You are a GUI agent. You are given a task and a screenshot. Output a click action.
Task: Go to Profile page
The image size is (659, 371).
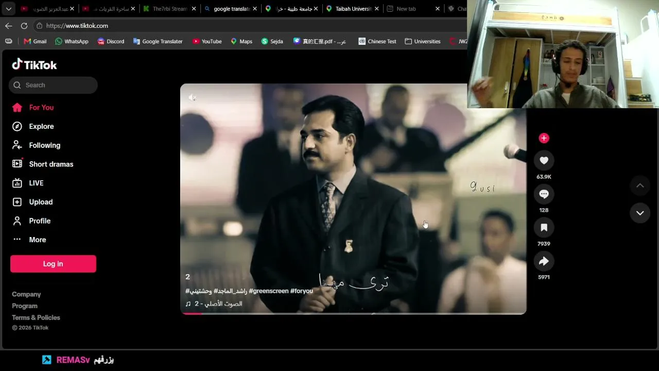(x=31, y=221)
